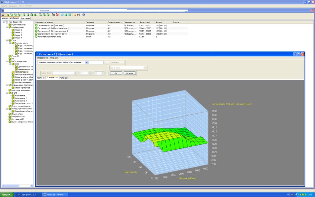Switch to the Матрица tab
Viewport: 315px width, 197px height.
pyautogui.click(x=63, y=78)
